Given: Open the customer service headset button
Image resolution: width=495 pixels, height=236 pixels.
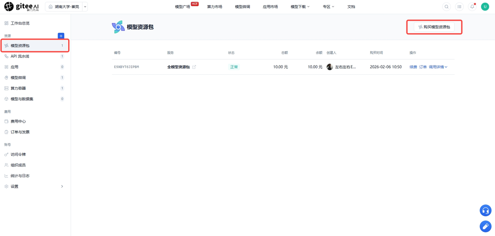Looking at the screenshot, I should click(x=485, y=211).
